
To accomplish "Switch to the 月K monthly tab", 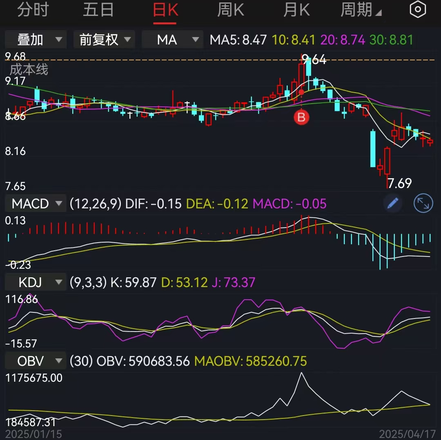I will 296,10.
